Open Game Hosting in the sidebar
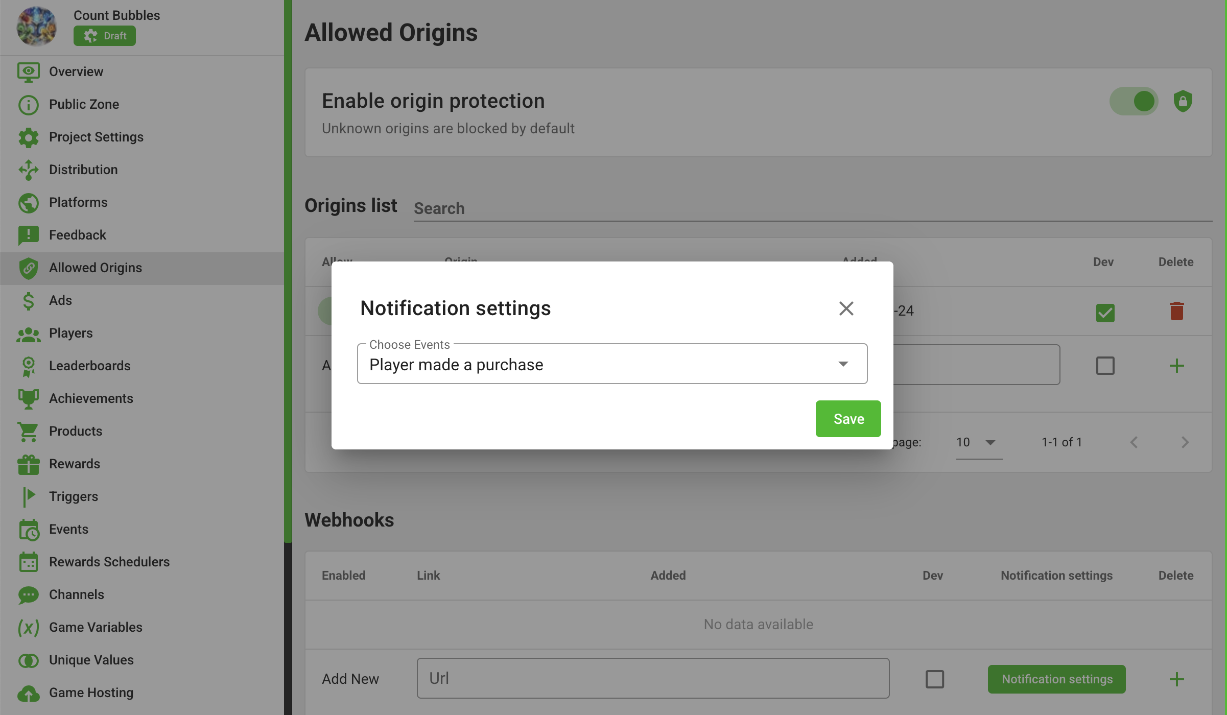The height and width of the screenshot is (715, 1227). tap(142, 693)
